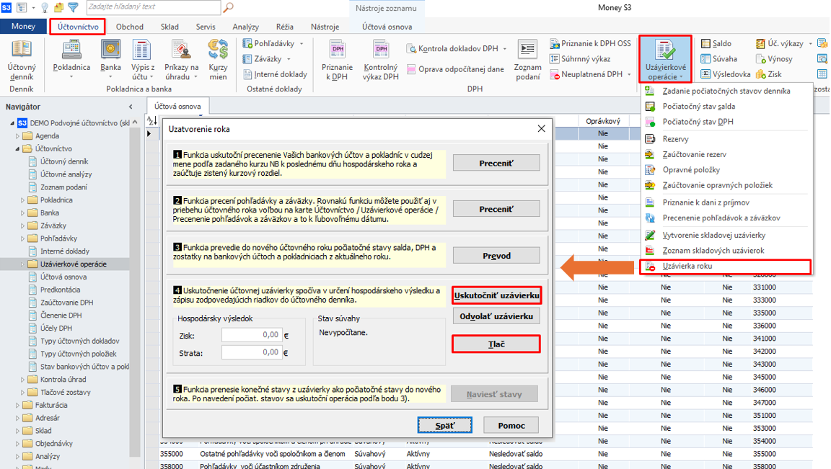831x469 pixels.
Task: Click the Zisk amount field
Action: point(251,335)
